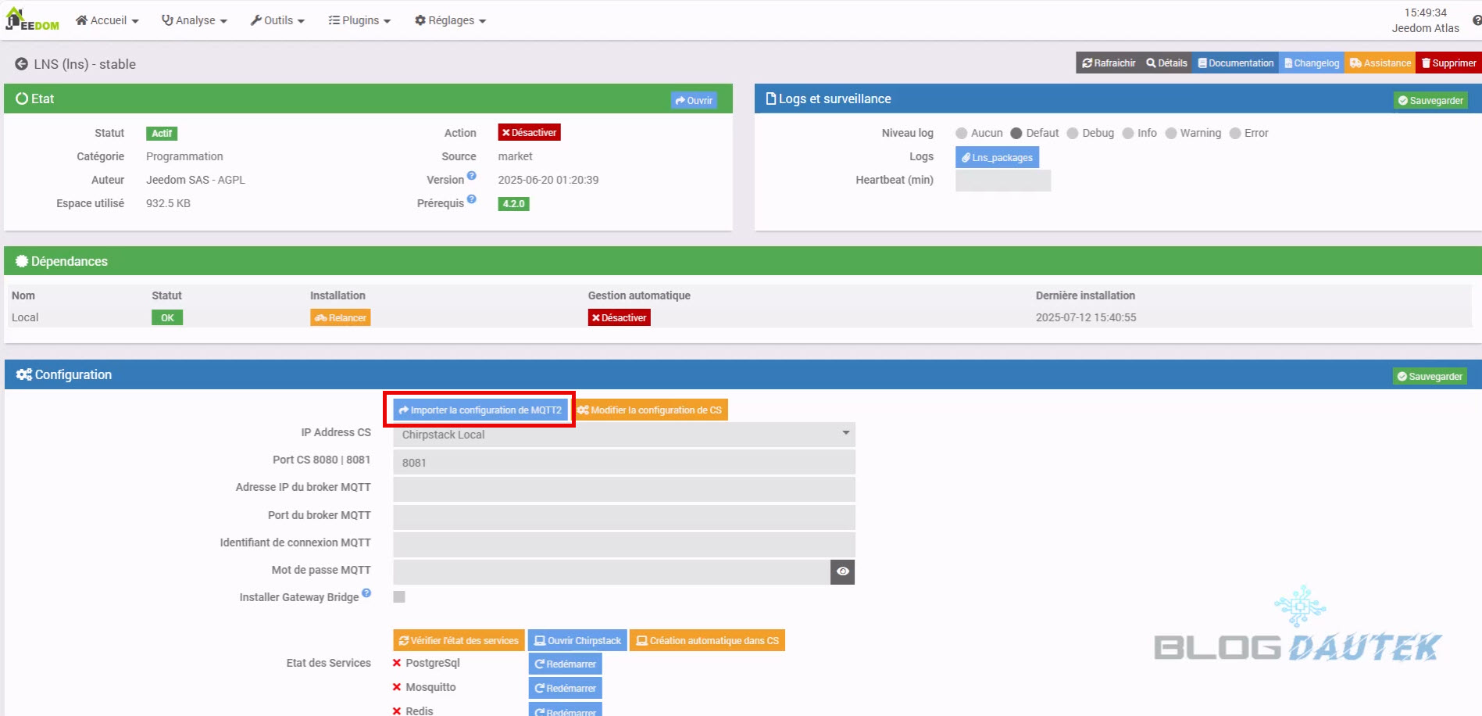Open the Analyse menu
The width and height of the screenshot is (1482, 716).
pos(194,20)
